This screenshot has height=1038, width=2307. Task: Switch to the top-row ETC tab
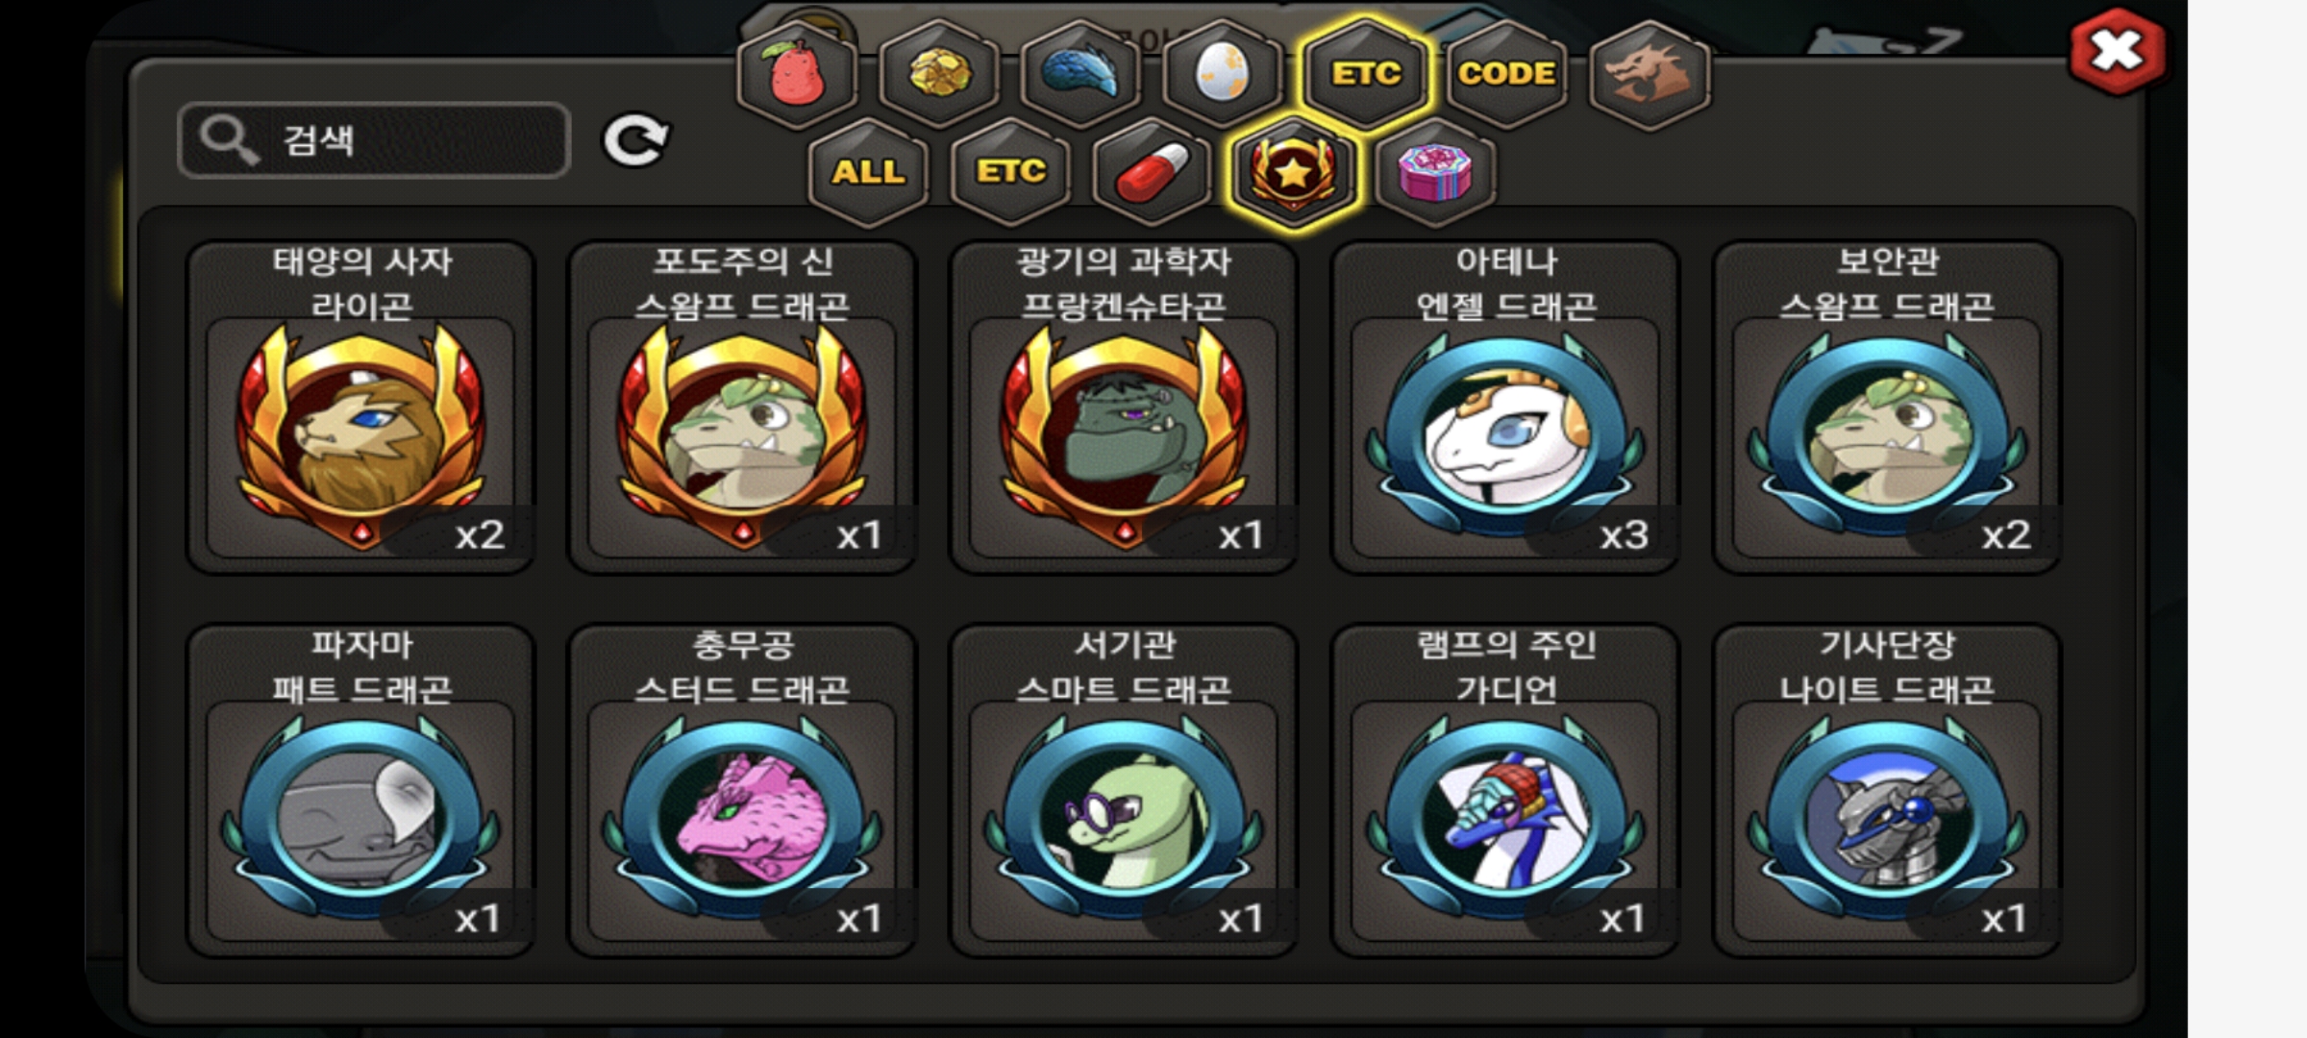click(1364, 73)
